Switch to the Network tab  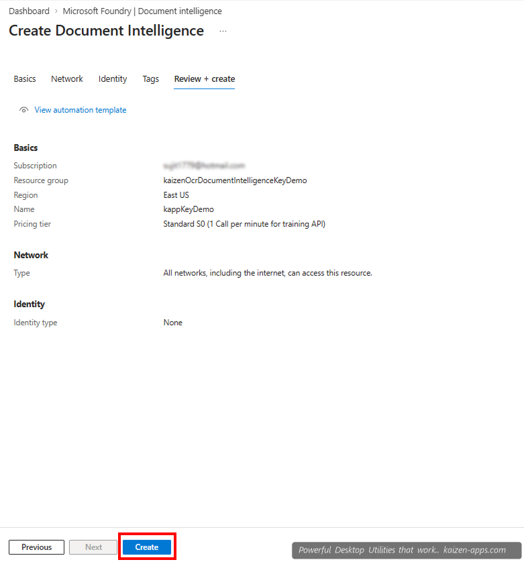tap(67, 79)
